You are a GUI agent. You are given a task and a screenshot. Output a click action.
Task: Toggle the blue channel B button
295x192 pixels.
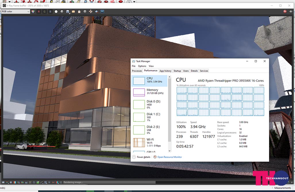pyautogui.click(x=50, y=11)
